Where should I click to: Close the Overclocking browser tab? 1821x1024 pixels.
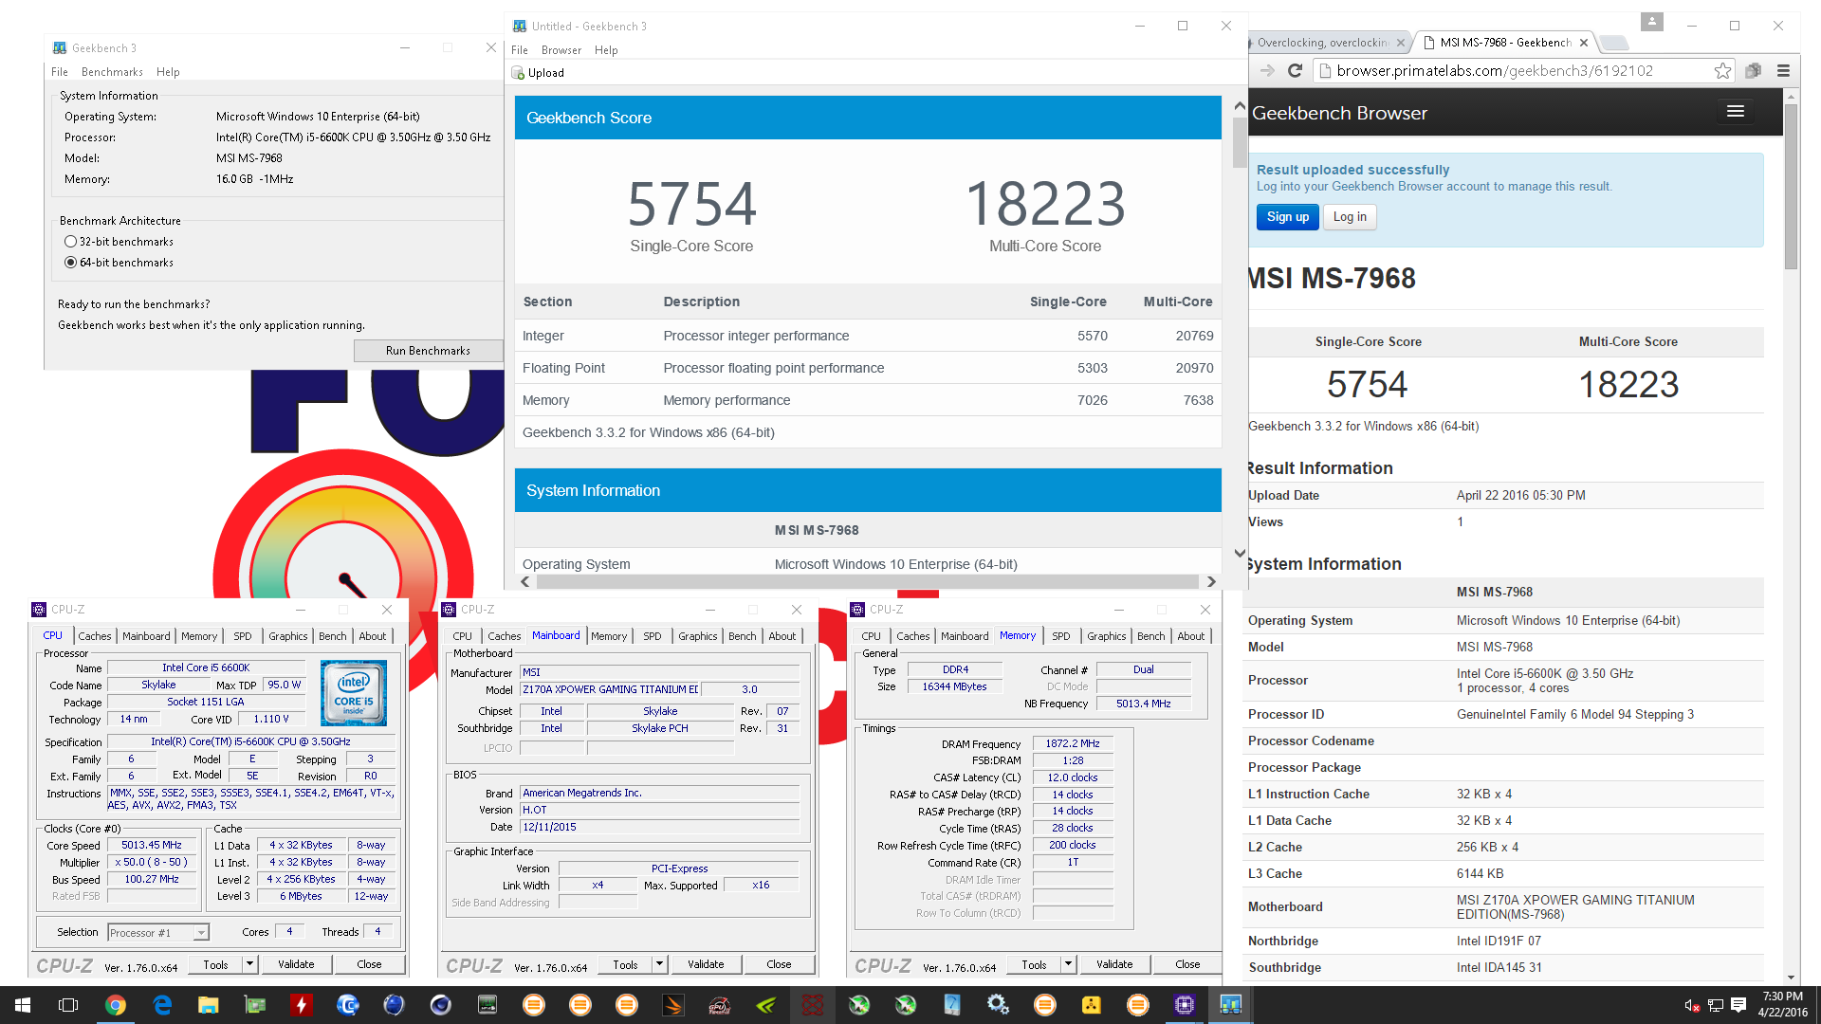coord(1401,43)
